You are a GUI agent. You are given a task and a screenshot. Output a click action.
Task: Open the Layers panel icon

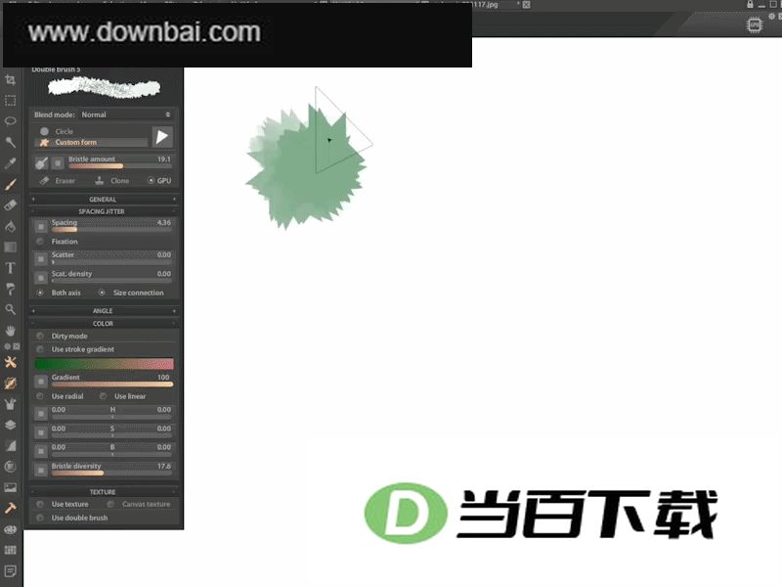point(10,425)
